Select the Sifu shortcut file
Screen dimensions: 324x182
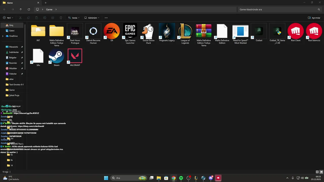(38, 57)
